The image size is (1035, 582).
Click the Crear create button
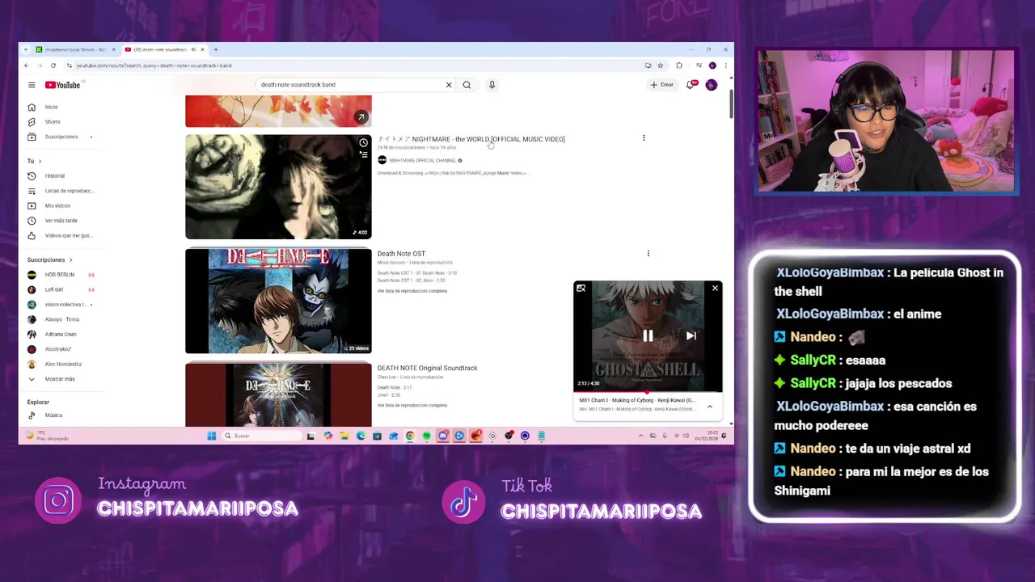[x=661, y=85]
